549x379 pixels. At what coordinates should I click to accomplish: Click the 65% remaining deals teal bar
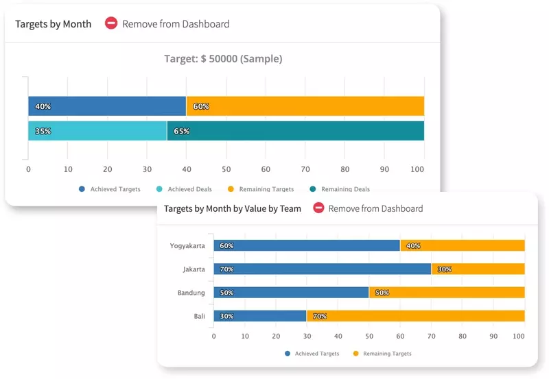tap(296, 131)
